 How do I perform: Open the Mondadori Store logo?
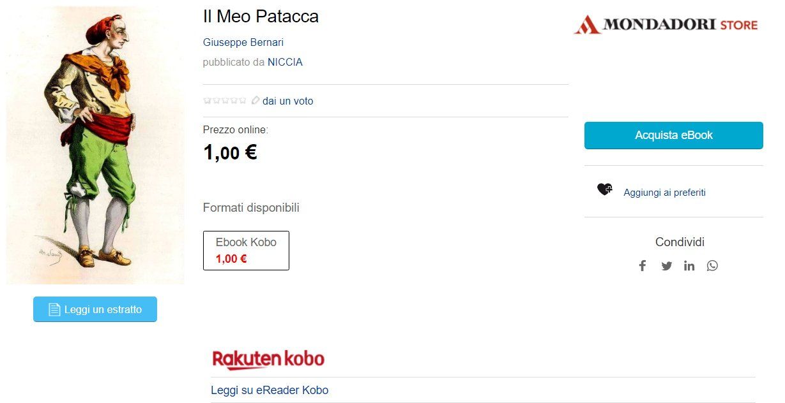tap(666, 25)
